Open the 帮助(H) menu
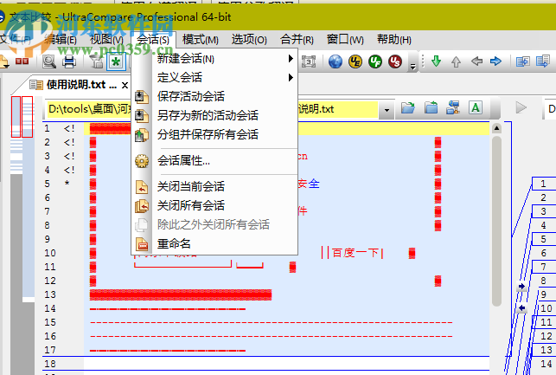 point(394,40)
